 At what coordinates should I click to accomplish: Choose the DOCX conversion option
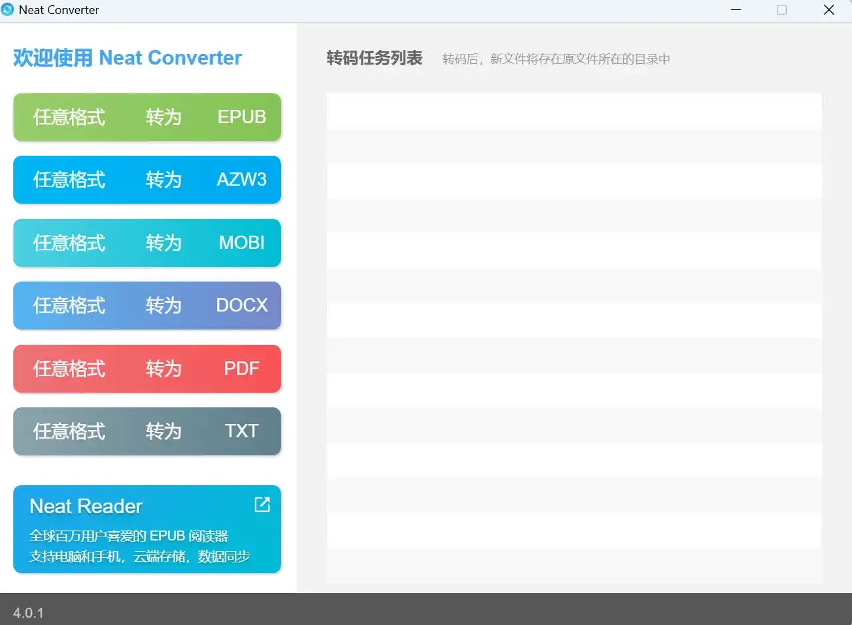click(x=146, y=306)
